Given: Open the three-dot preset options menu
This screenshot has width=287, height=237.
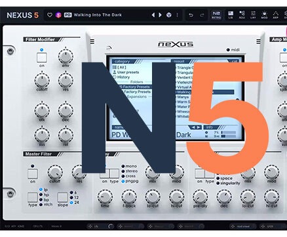Looking at the screenshot, I should (177, 15).
